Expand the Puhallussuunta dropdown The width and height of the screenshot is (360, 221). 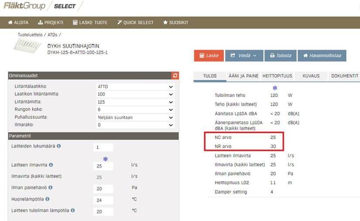pos(135,117)
